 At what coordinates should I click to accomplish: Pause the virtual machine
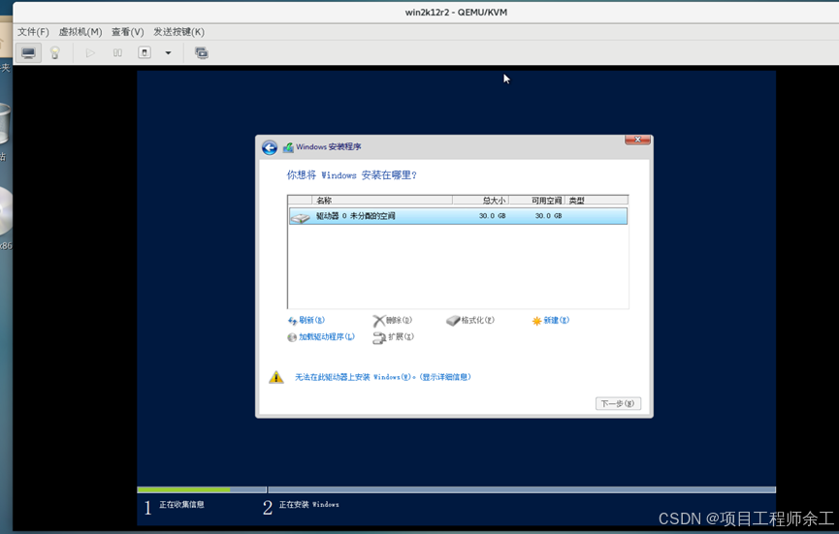point(117,53)
